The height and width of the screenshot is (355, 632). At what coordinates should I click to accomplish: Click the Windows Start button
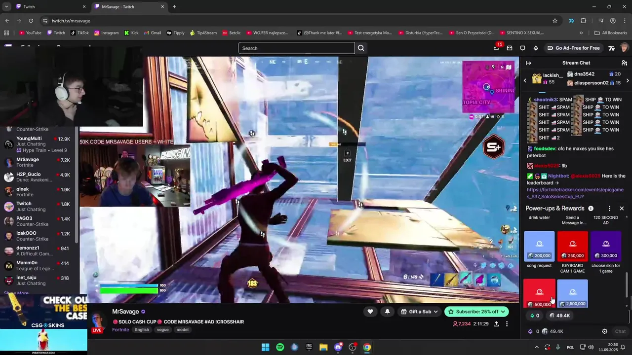click(x=265, y=347)
